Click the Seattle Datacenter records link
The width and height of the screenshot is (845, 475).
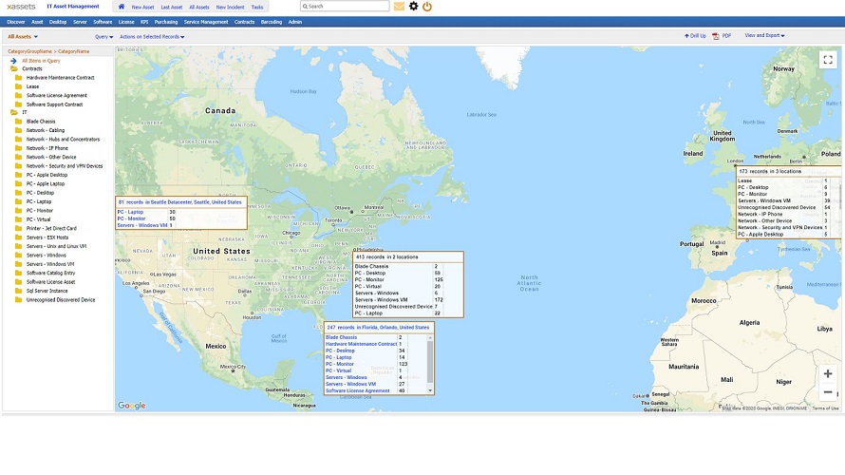(180, 202)
